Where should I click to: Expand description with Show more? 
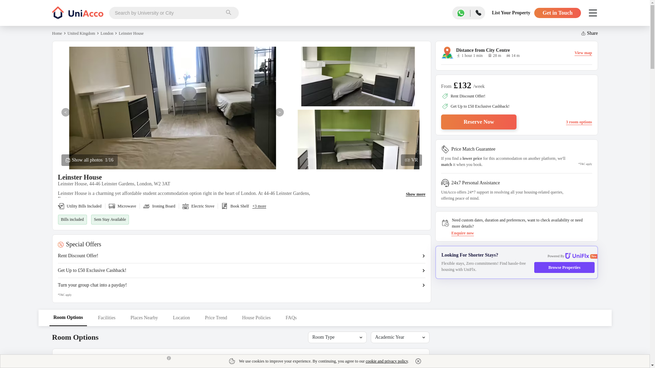tap(415, 194)
